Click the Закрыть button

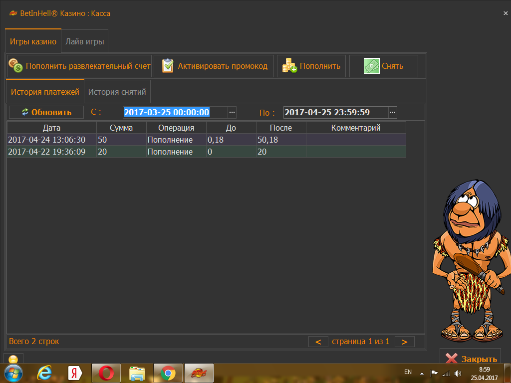471,359
